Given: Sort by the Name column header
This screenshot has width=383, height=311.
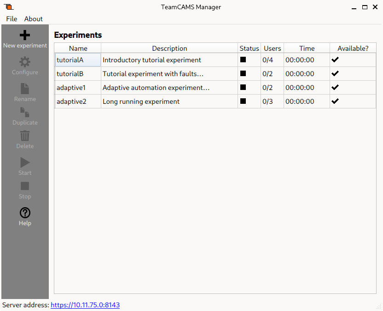Looking at the screenshot, I should coord(78,48).
